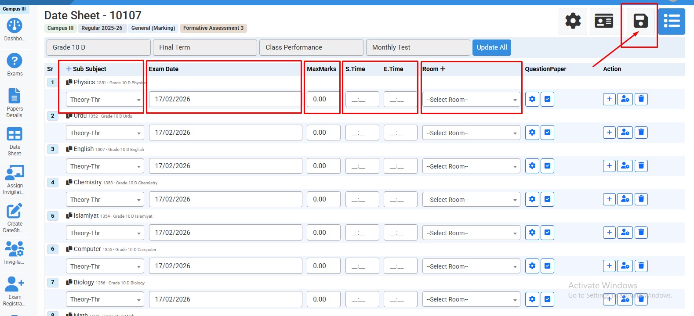Save the date sheet with floppy icon
Image resolution: width=694 pixels, height=316 pixels.
(x=640, y=21)
